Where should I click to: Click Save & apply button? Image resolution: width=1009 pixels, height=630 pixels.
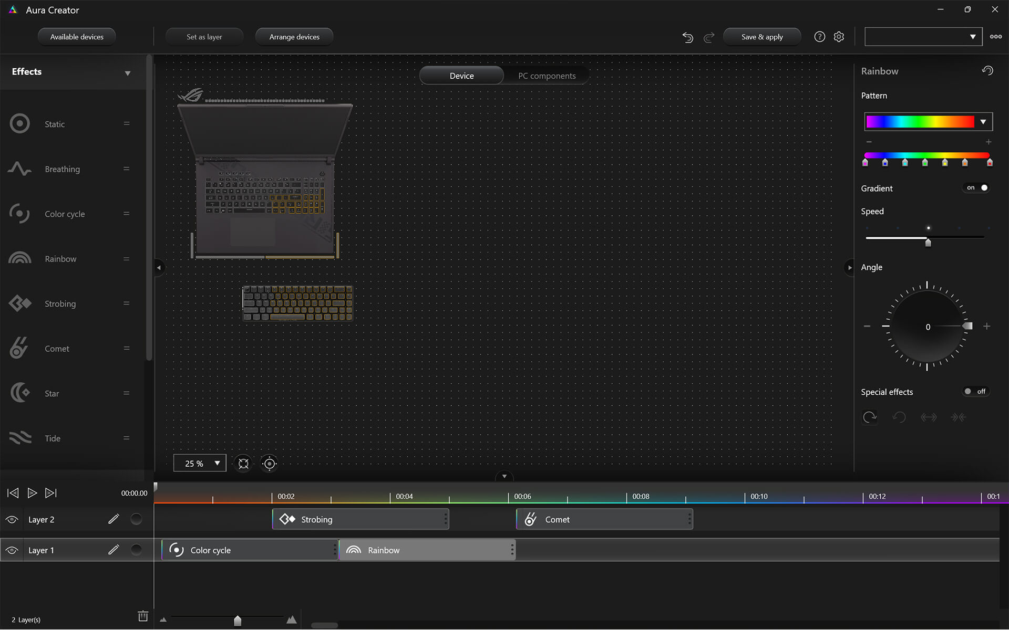(x=762, y=36)
